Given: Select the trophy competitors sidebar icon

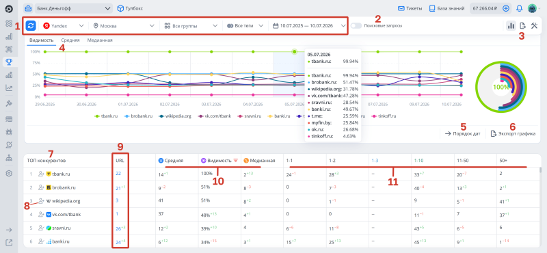Looking at the screenshot, I should click(9, 62).
